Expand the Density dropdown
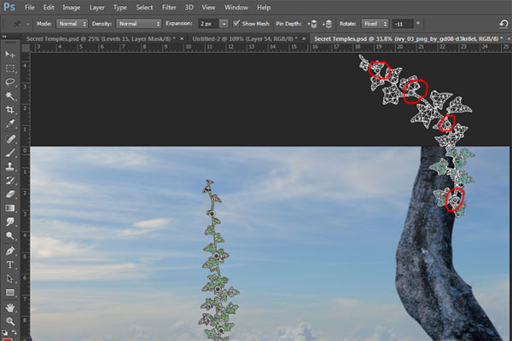 pos(137,23)
